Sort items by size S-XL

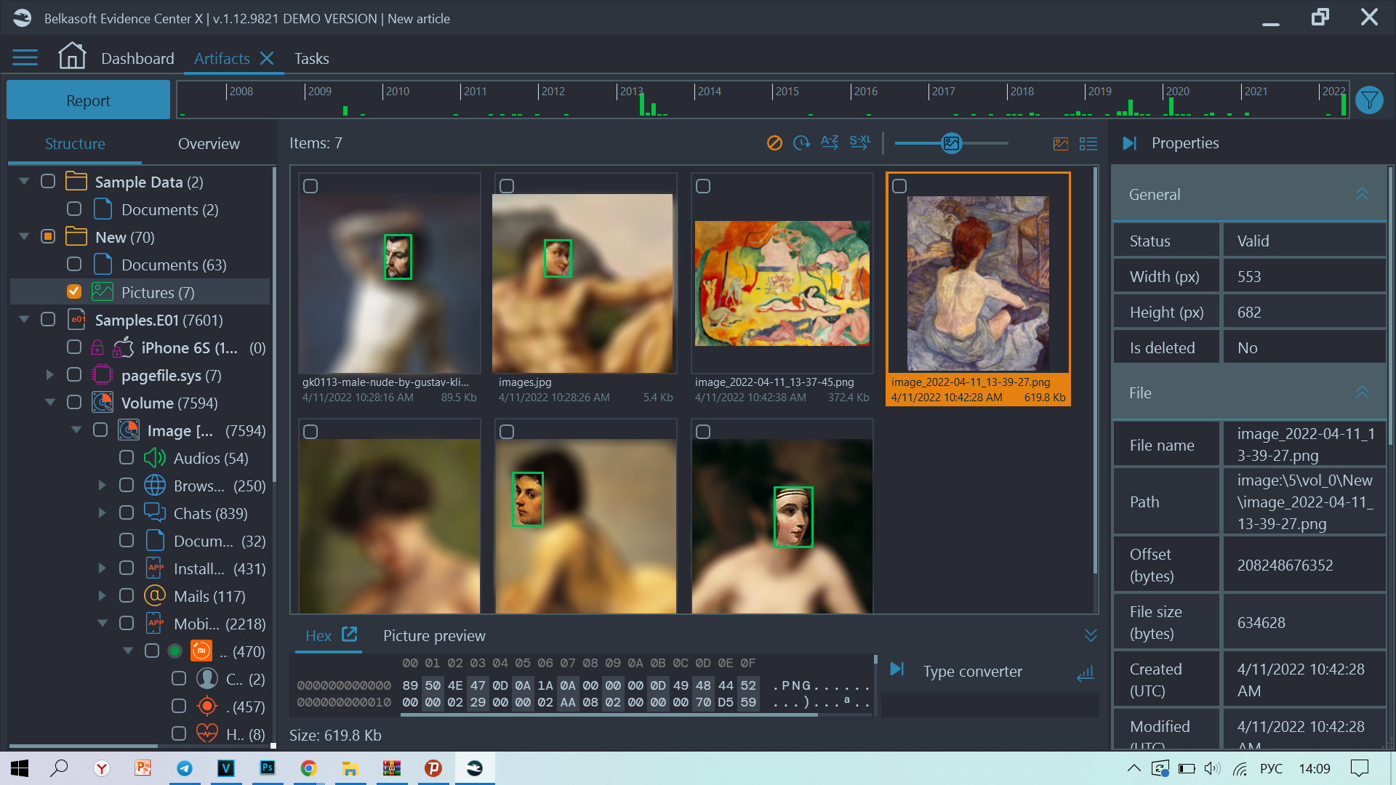pyautogui.click(x=860, y=142)
